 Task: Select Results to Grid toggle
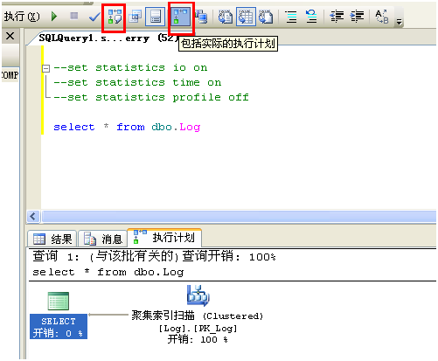click(246, 17)
